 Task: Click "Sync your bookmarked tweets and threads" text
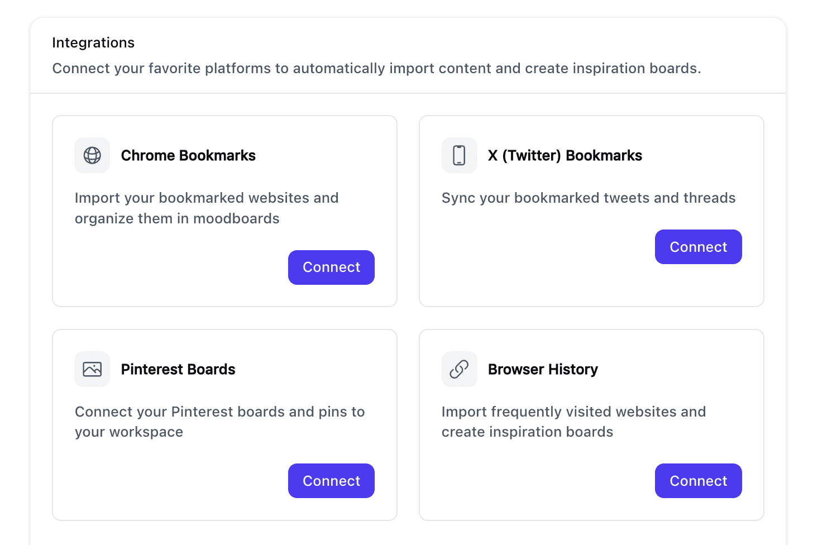589,198
